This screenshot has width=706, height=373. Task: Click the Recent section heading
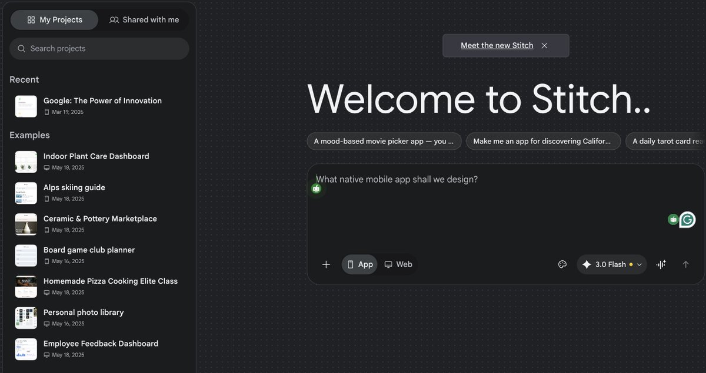tap(24, 80)
